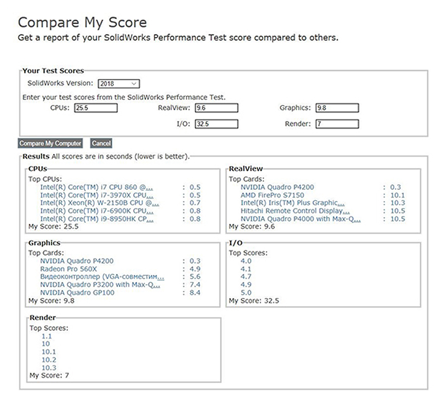
Task: Click the 10.1 score beside AMD FirePro S7150
Action: (x=398, y=195)
